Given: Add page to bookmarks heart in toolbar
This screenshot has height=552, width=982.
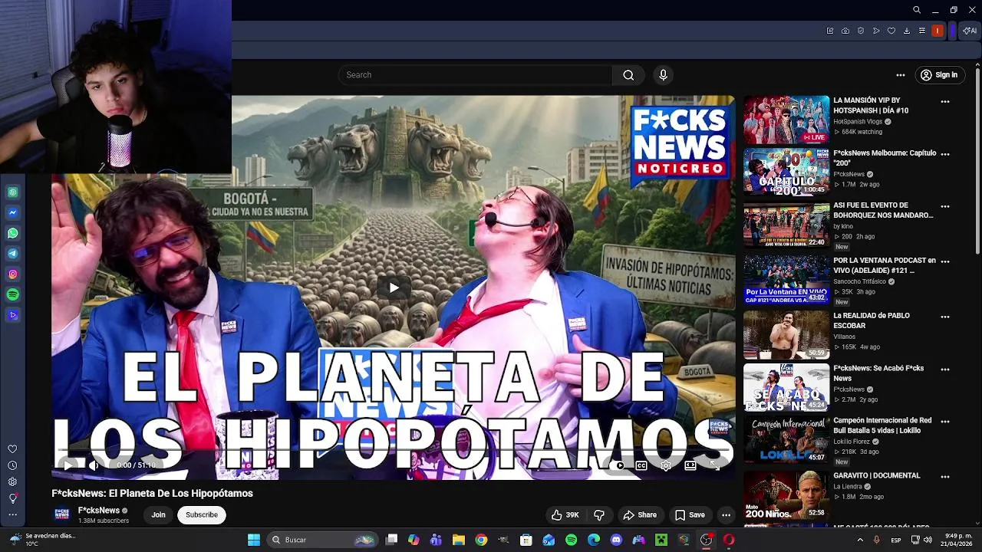Looking at the screenshot, I should [891, 31].
